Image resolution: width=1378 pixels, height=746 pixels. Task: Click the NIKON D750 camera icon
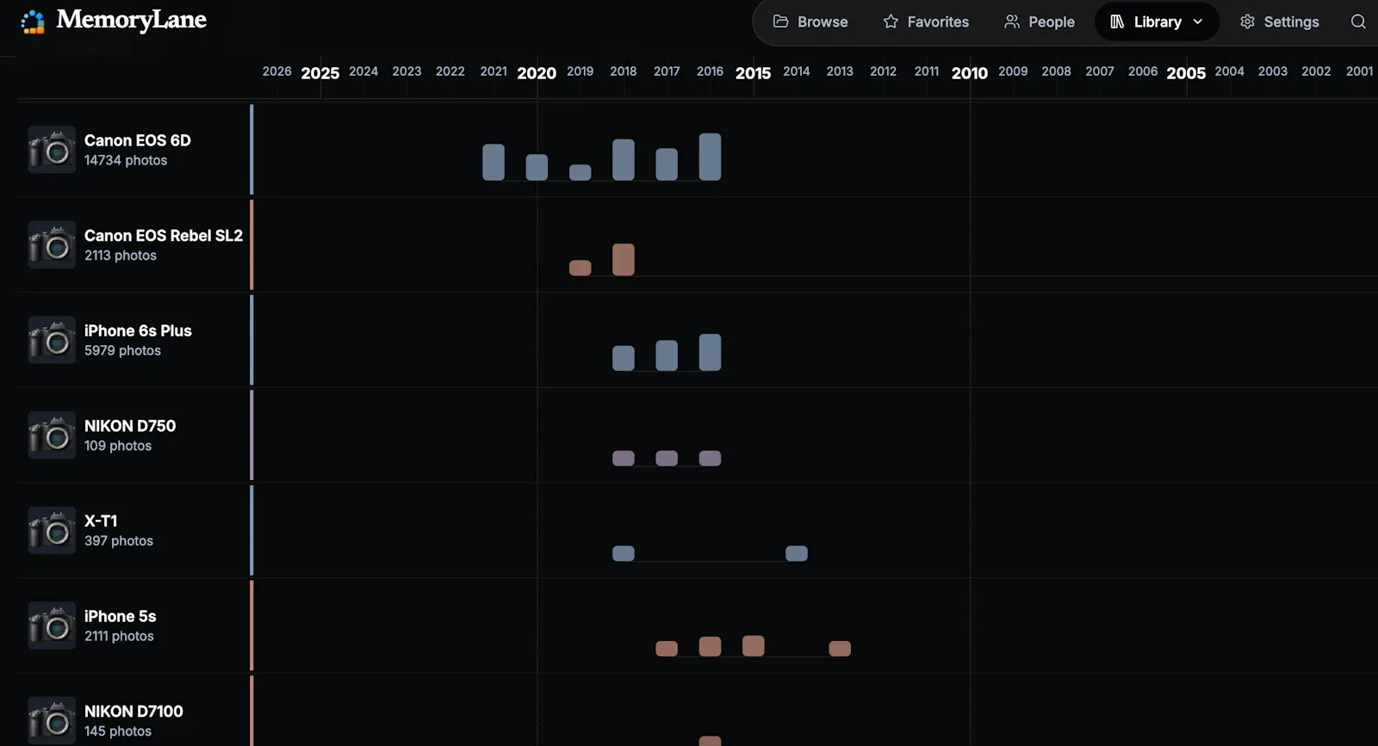(x=52, y=435)
